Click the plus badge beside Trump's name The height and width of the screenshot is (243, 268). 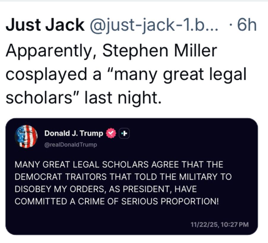124,133
